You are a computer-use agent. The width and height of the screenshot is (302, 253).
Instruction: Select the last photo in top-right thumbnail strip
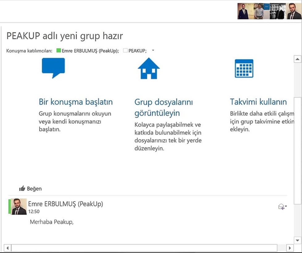point(293,11)
